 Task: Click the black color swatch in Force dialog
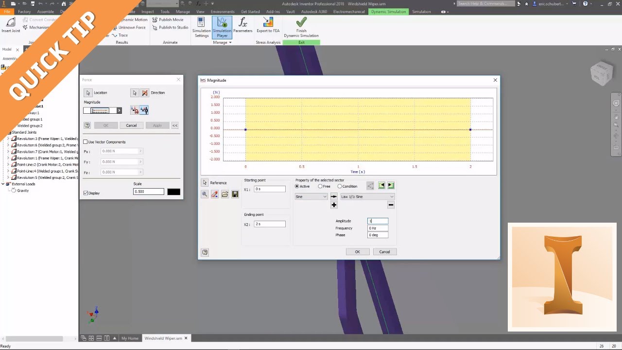point(173,192)
